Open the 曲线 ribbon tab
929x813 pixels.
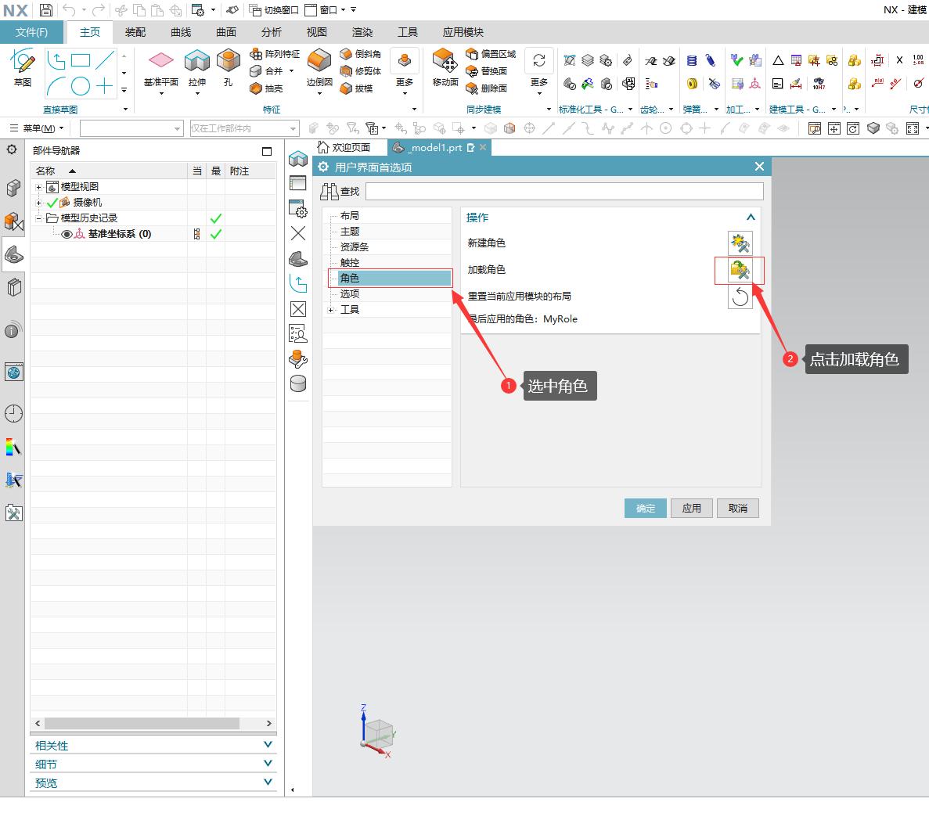181,32
